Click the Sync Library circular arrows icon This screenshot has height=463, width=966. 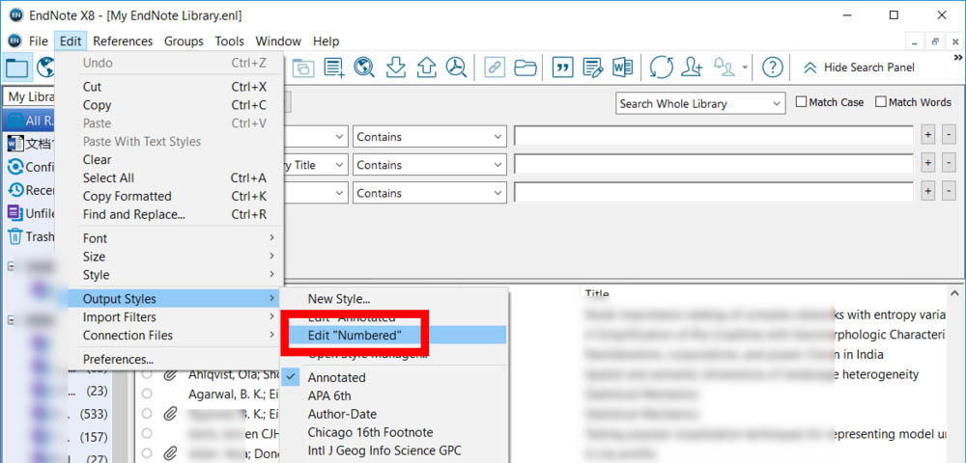[661, 68]
